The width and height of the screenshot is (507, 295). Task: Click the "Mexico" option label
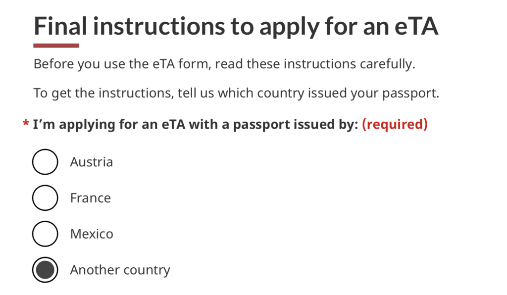92,234
